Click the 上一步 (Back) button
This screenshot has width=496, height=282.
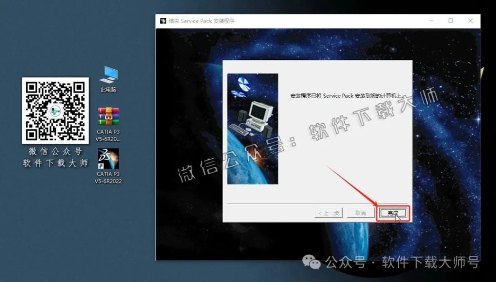(328, 212)
